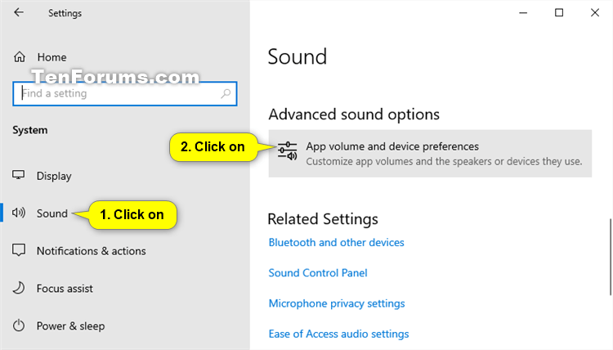Click the back arrow in Settings

point(18,12)
